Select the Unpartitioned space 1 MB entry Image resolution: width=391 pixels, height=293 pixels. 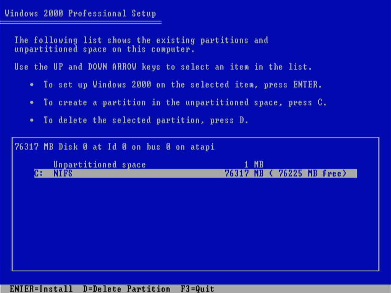click(158, 164)
